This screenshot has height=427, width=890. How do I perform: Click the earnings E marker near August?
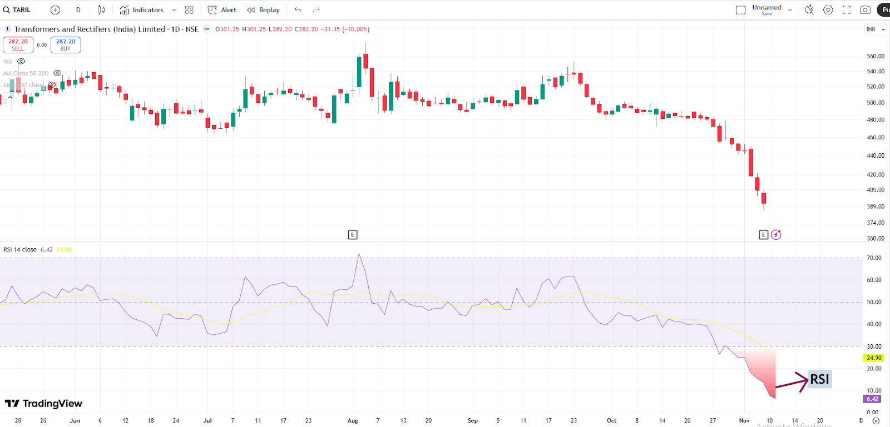click(353, 235)
